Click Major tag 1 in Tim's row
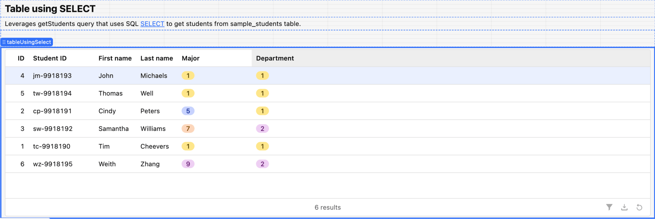This screenshot has height=219, width=655. pyautogui.click(x=188, y=146)
